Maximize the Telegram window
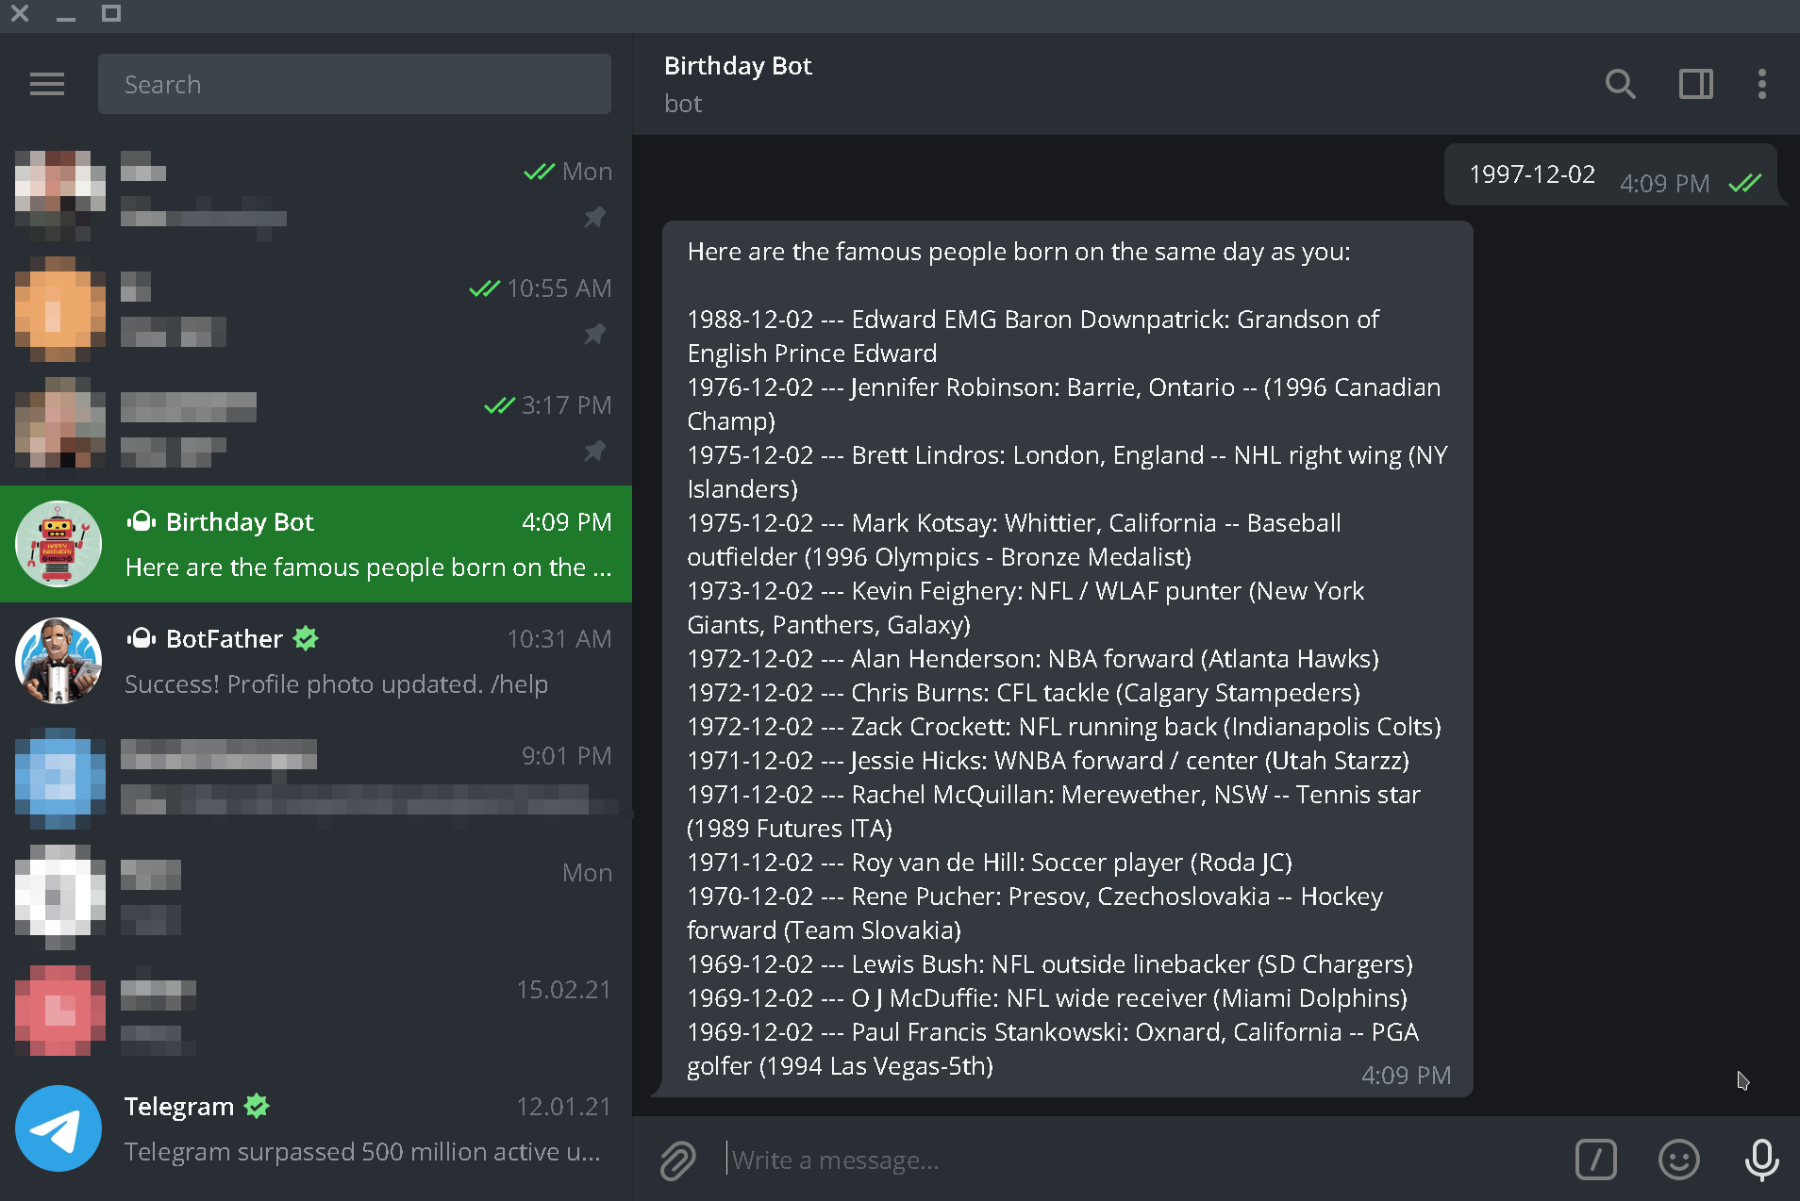The width and height of the screenshot is (1800, 1201). [x=111, y=13]
